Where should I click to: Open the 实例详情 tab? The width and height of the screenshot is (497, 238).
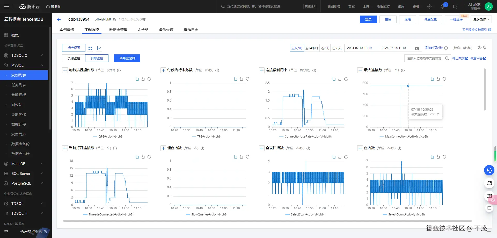(x=67, y=30)
